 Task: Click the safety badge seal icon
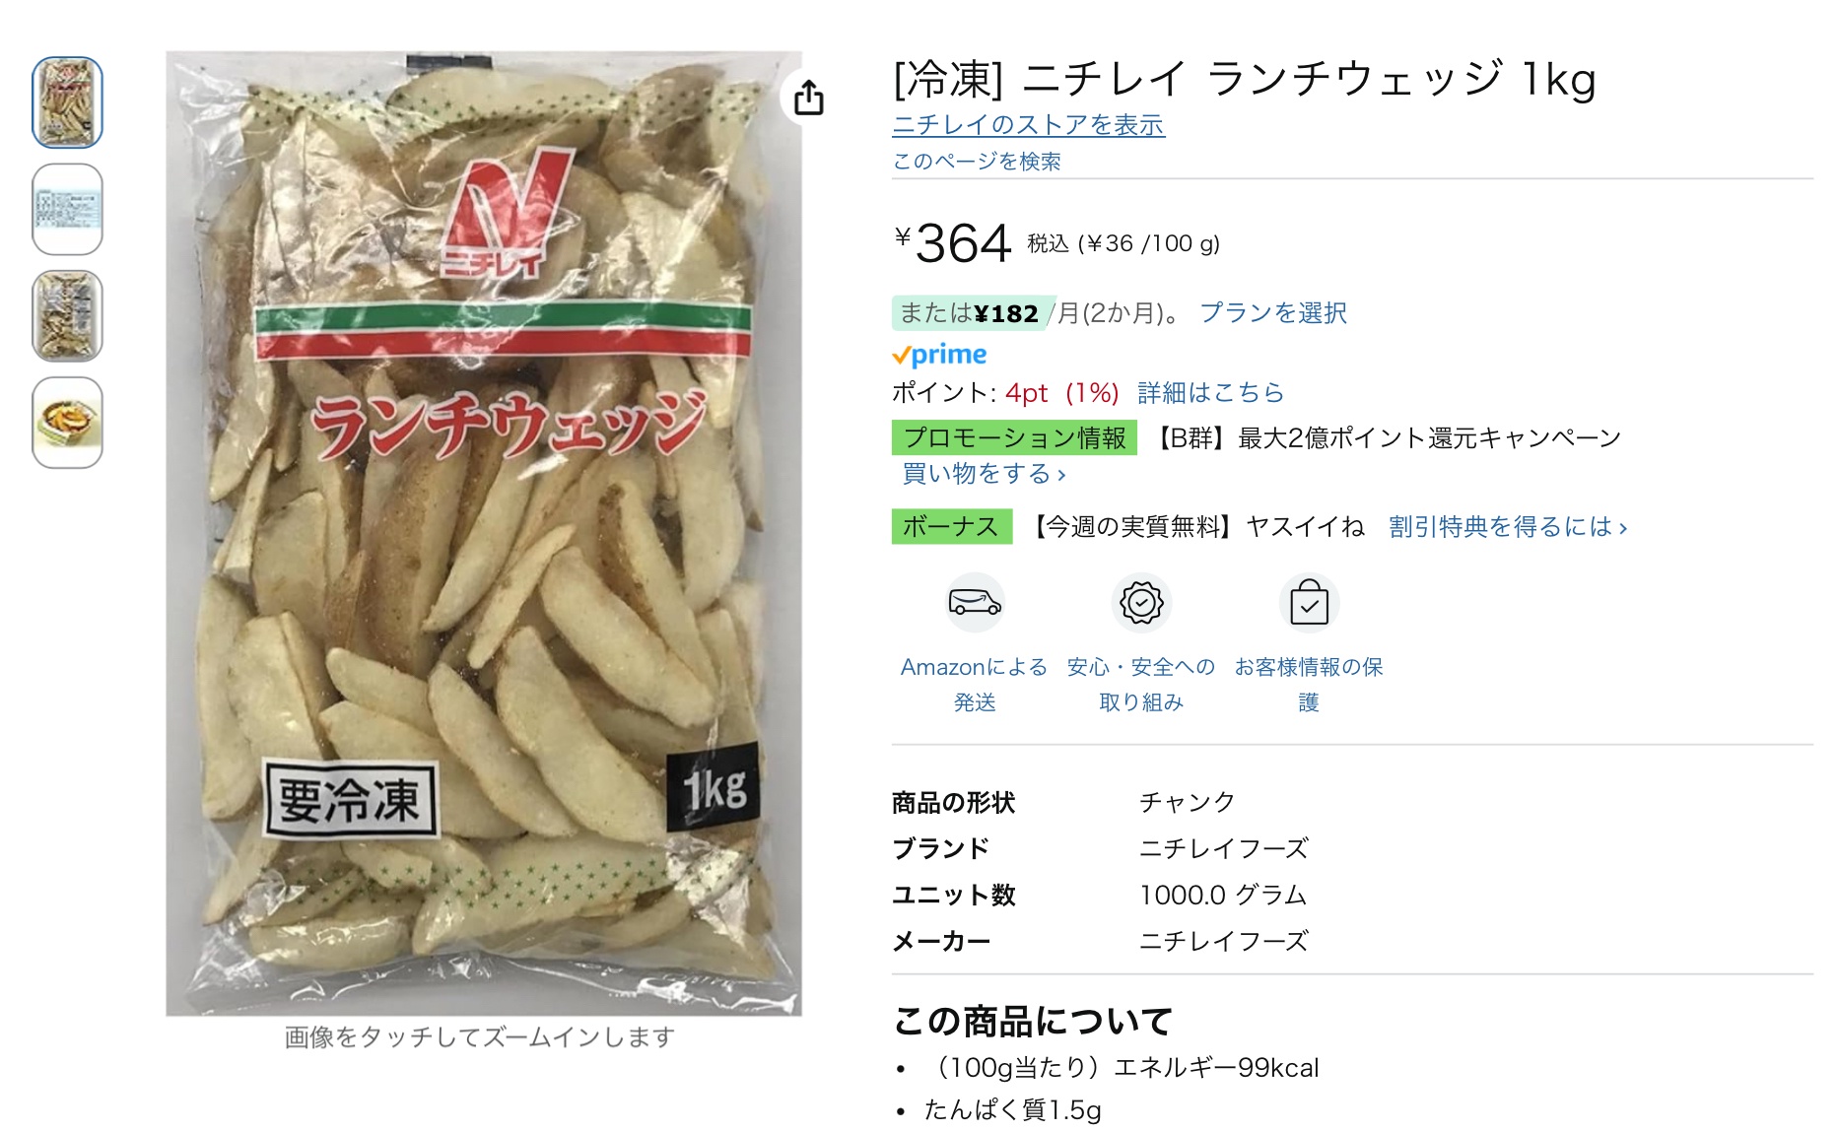tap(1141, 602)
